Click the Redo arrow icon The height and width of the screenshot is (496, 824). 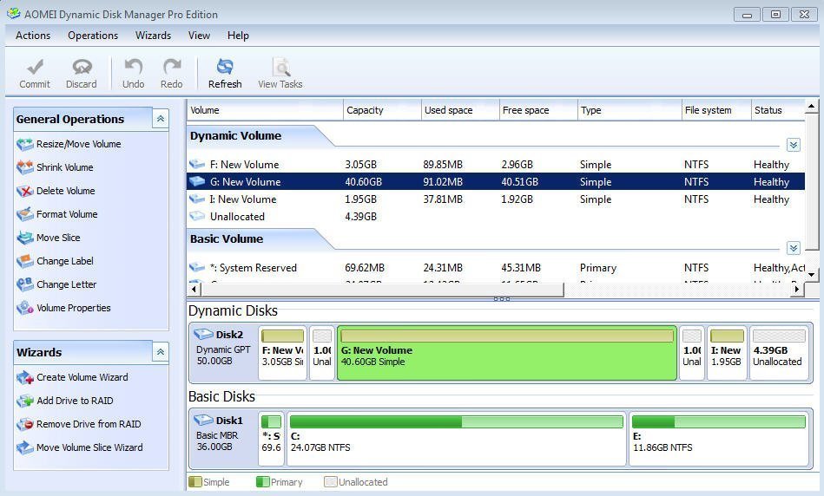click(172, 67)
